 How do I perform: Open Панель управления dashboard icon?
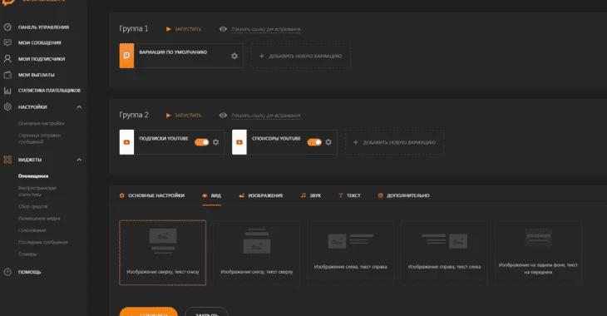[x=7, y=27]
